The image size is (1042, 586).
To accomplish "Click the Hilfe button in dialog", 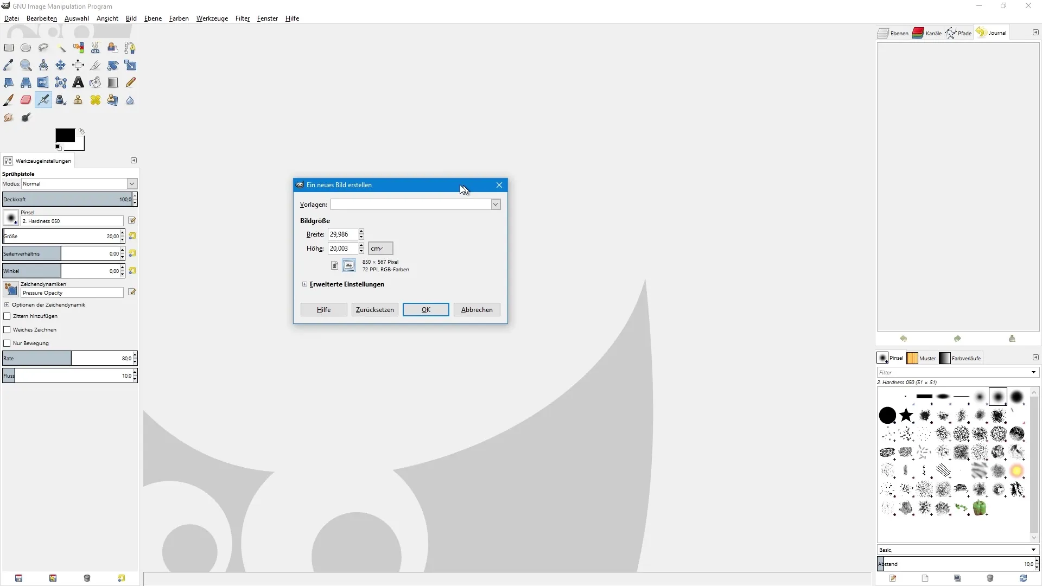I will tap(324, 310).
